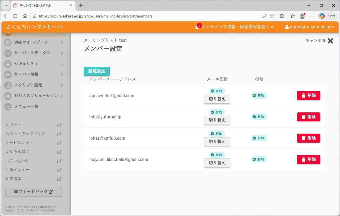Open a new browser tab
This screenshot has width=340, height=216.
(x=81, y=6)
